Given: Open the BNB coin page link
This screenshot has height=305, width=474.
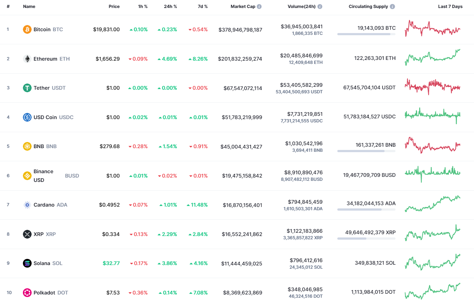Looking at the screenshot, I should 40,146.
